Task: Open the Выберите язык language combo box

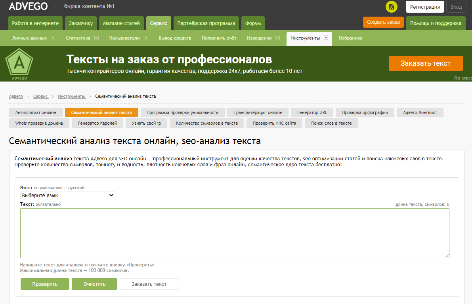Action: pos(67,195)
